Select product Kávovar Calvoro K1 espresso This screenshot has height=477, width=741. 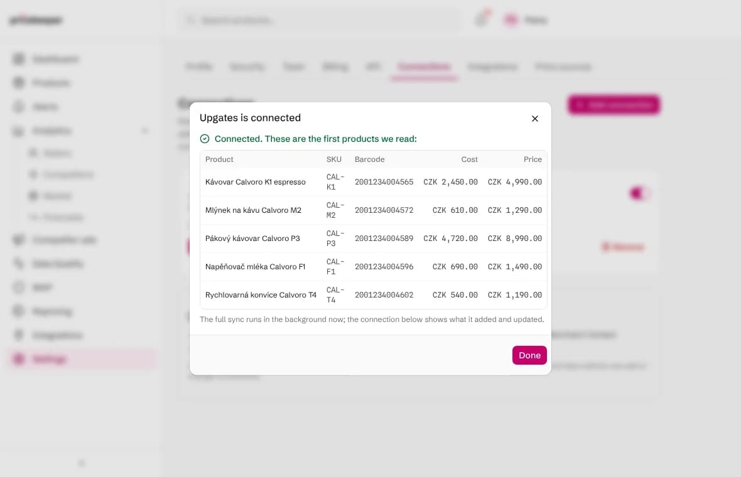(x=255, y=182)
